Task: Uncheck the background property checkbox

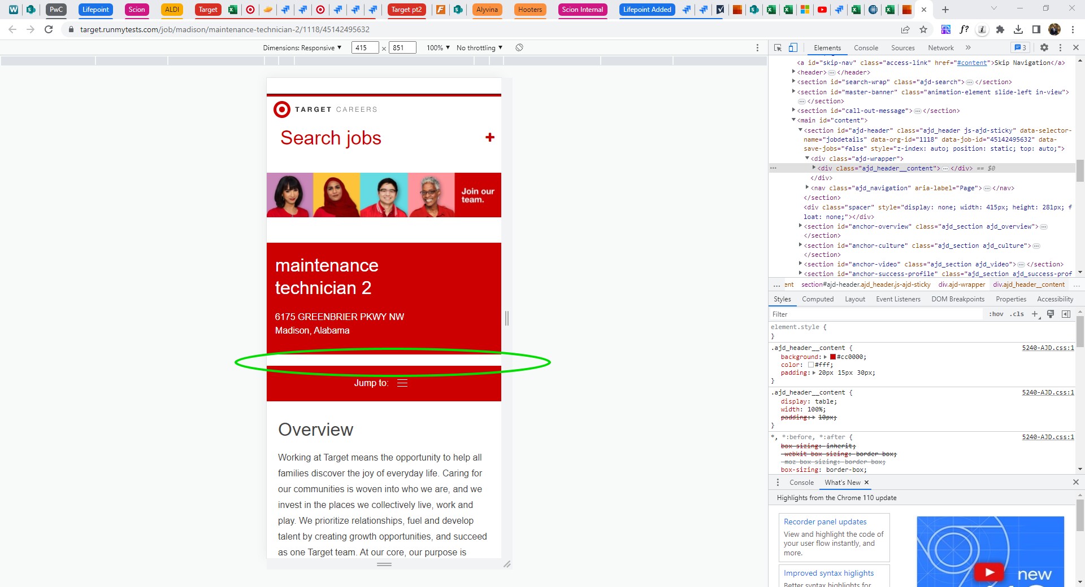Action: [776, 357]
